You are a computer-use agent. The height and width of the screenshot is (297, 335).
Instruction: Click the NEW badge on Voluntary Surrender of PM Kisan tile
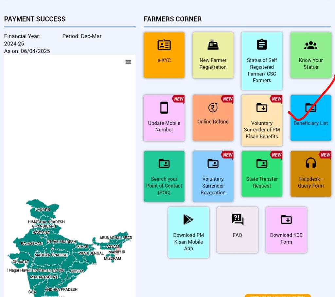point(276,99)
